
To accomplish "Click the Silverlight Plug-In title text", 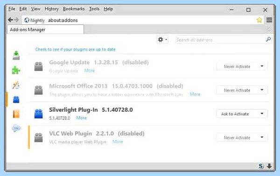I will tap(73, 110).
